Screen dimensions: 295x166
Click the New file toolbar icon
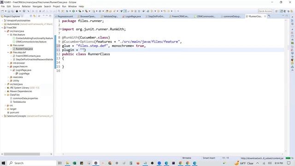(3, 11)
